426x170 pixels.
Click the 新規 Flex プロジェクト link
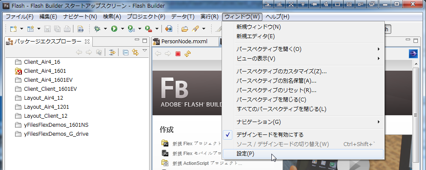[x=197, y=143]
